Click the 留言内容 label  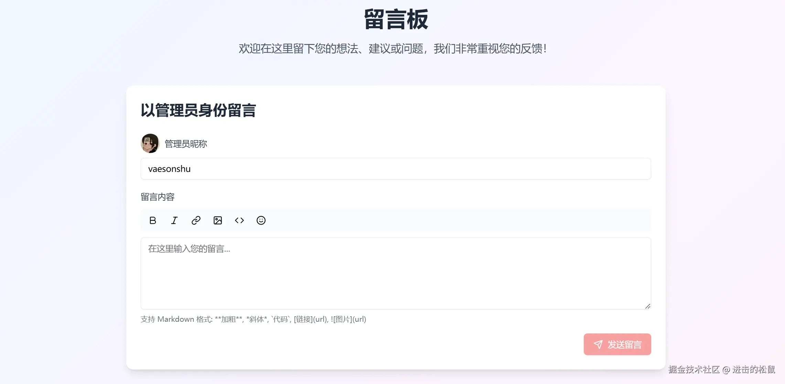158,197
